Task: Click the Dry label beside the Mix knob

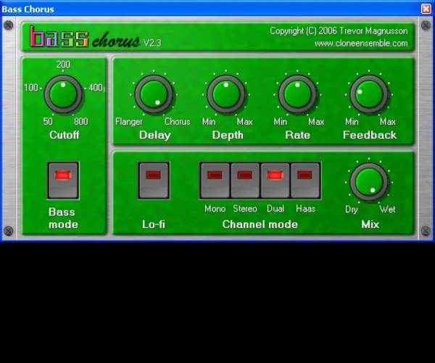Action: 351,209
